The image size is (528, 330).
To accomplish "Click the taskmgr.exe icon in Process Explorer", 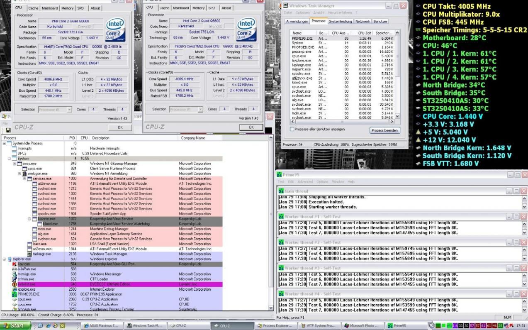I will 29,254.
